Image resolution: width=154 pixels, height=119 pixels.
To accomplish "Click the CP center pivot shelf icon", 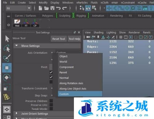I will [35, 23].
